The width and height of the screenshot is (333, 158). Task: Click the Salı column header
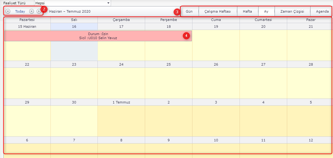[x=74, y=20]
